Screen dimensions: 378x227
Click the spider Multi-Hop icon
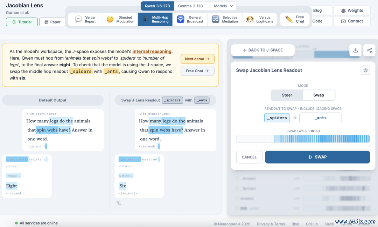pyautogui.click(x=145, y=19)
